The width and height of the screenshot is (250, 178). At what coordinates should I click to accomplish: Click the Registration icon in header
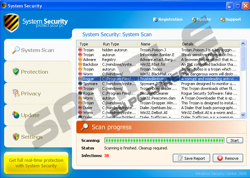tap(155, 20)
